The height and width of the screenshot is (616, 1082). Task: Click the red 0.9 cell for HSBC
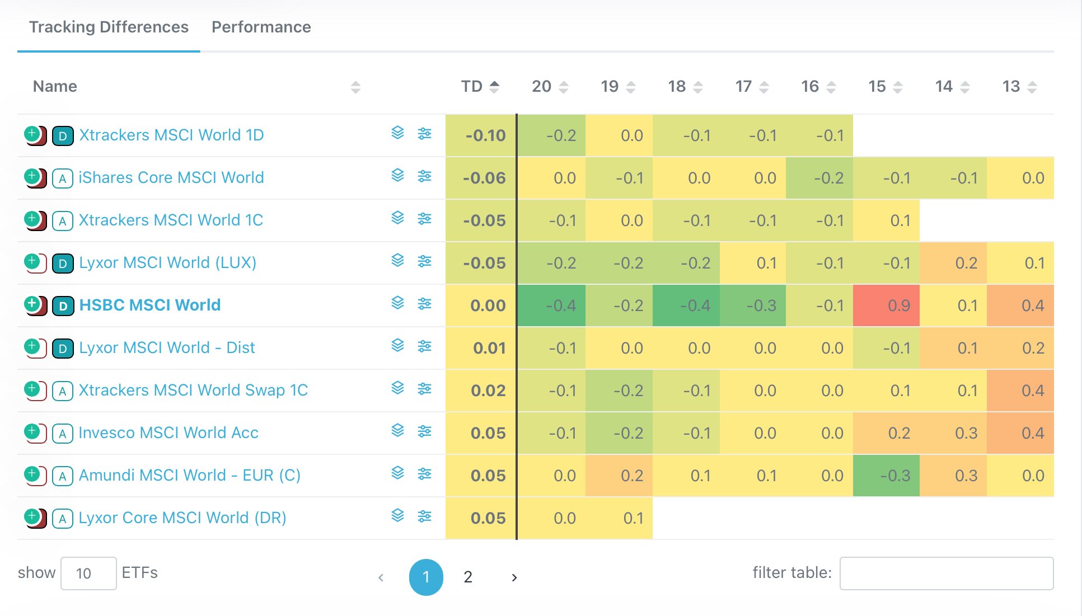coord(886,305)
